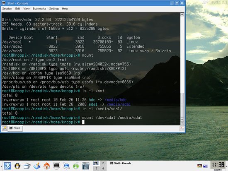This screenshot has height=171, width=228.
Task: Click the 'mount /dev/sda1 /media/sda1' command text
Action: point(112,118)
